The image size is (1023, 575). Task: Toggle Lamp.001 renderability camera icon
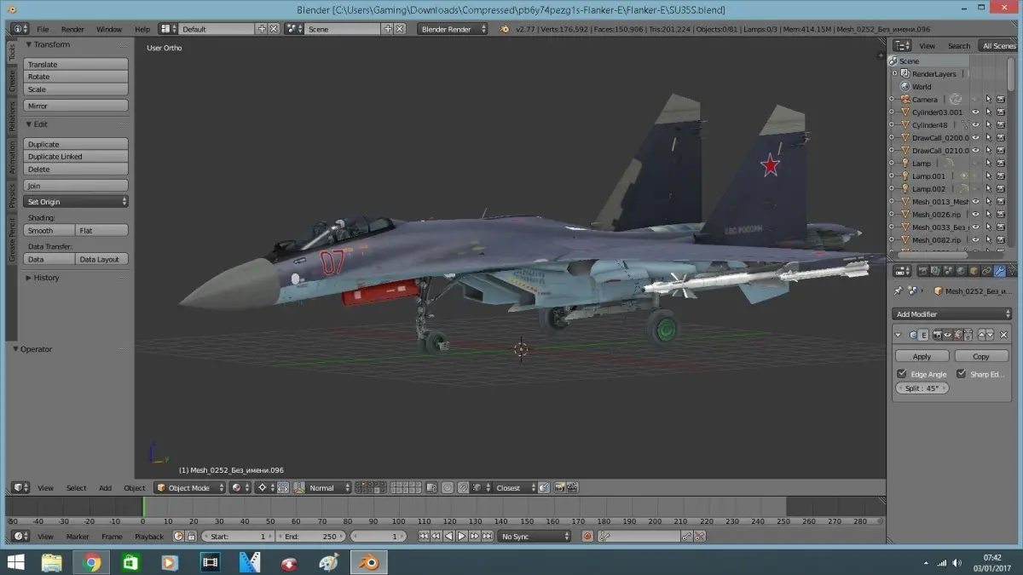(x=1001, y=176)
